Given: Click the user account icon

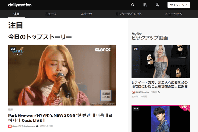Looking at the screenshot, I should [157, 5].
